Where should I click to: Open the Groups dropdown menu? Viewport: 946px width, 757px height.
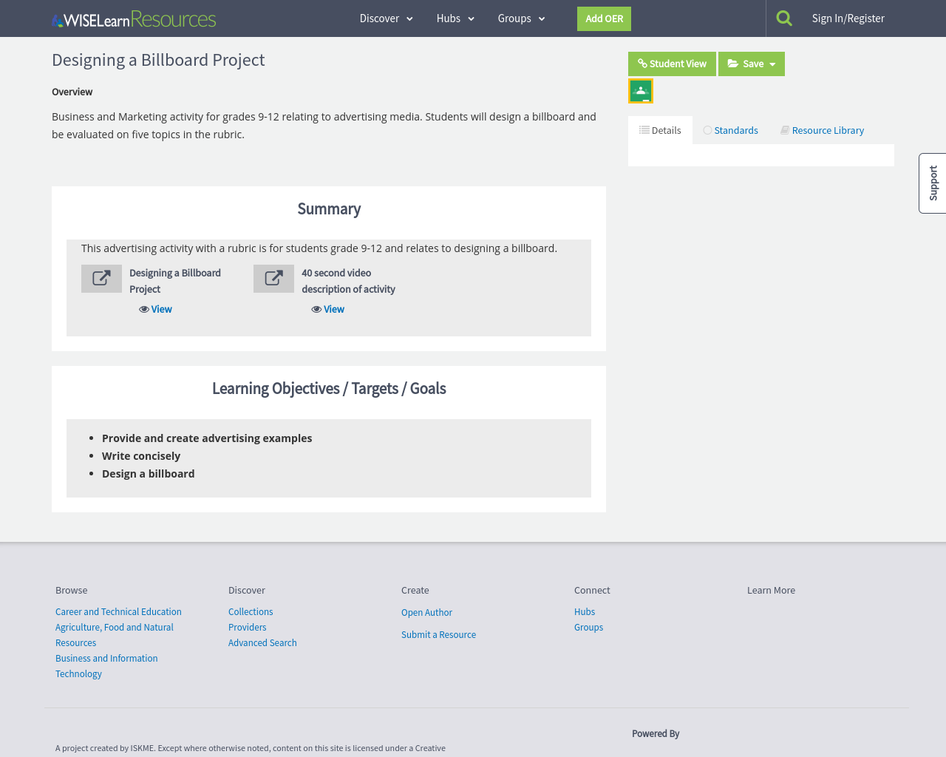click(x=521, y=18)
